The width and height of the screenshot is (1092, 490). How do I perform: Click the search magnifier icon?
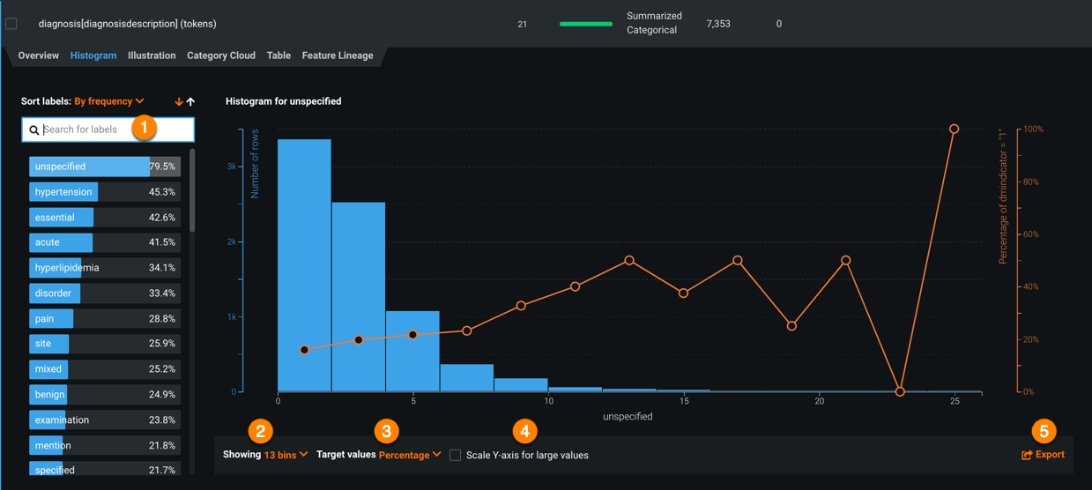coord(34,130)
